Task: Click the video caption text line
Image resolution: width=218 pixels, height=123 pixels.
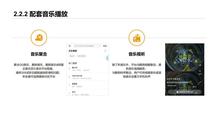Action: pyautogui.click(x=178, y=83)
